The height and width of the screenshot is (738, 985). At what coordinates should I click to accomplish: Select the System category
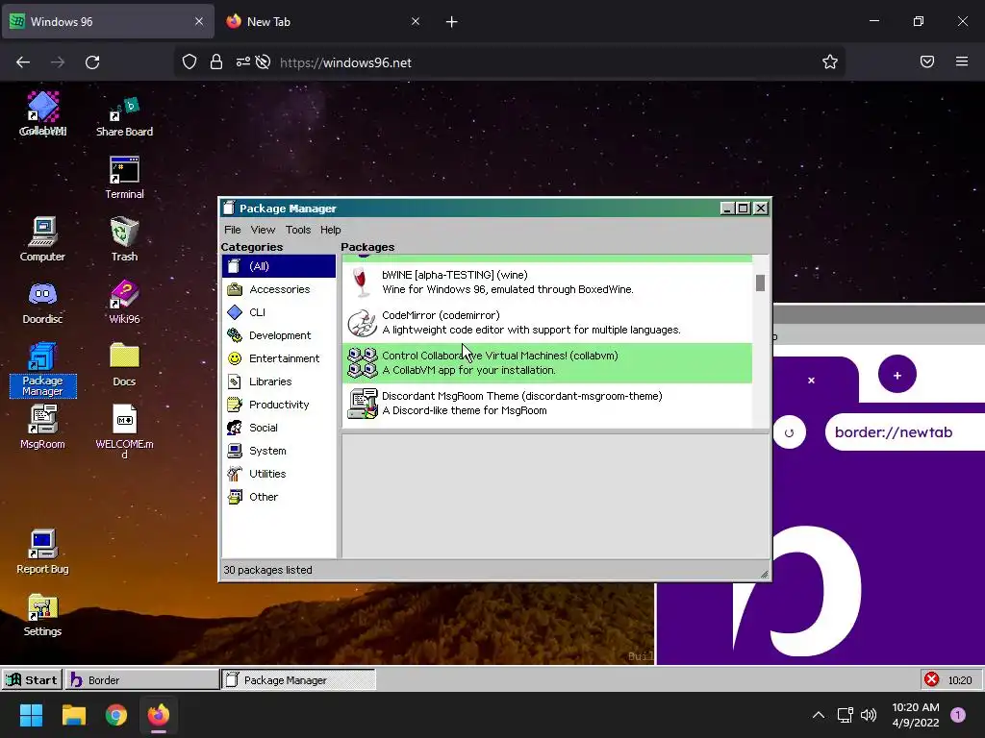coord(279,451)
